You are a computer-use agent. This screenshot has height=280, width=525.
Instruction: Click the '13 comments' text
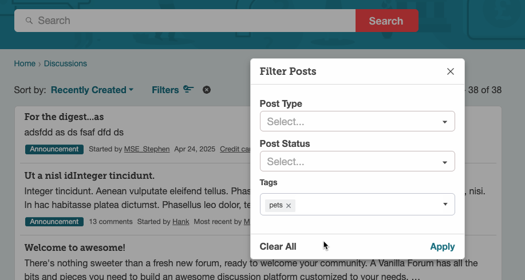[110, 222]
